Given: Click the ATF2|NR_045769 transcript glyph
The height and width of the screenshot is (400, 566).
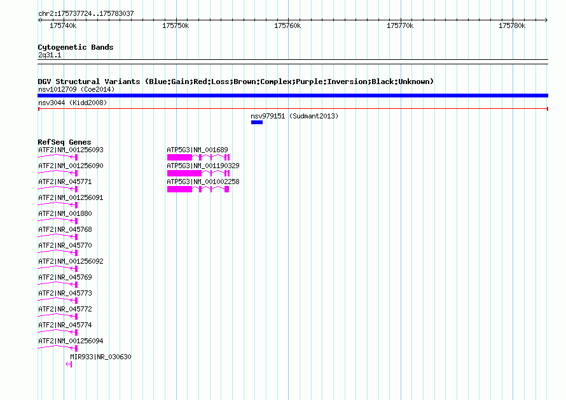Looking at the screenshot, I should 58,284.
